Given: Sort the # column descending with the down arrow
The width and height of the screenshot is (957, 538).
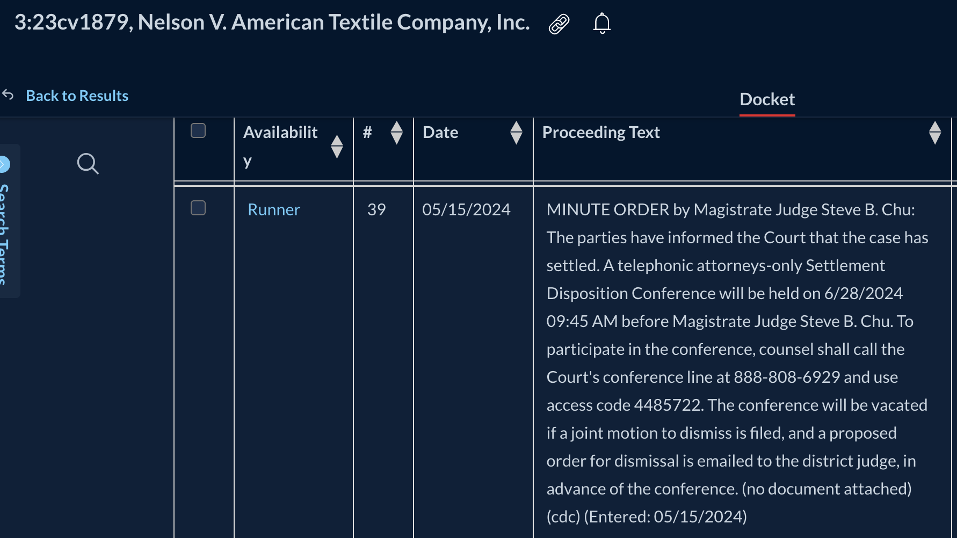Looking at the screenshot, I should click(x=396, y=139).
